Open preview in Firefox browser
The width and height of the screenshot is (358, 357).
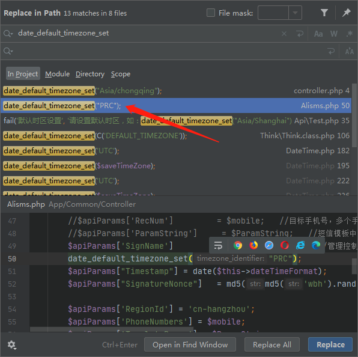point(253,245)
